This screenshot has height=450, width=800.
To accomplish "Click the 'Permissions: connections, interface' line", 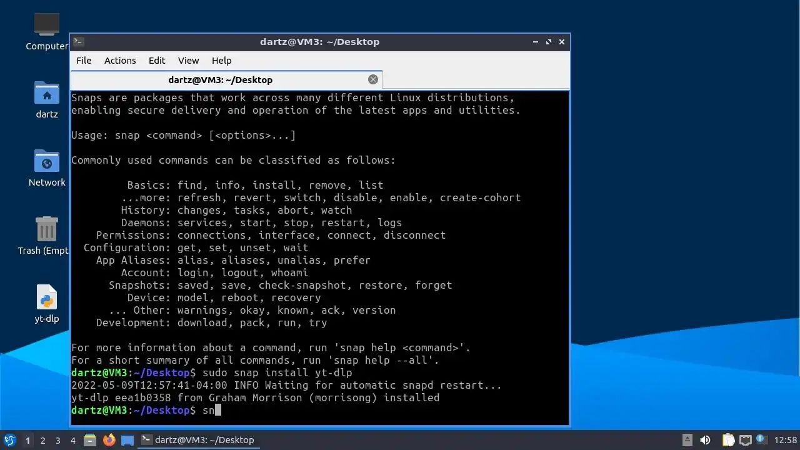I will [271, 235].
